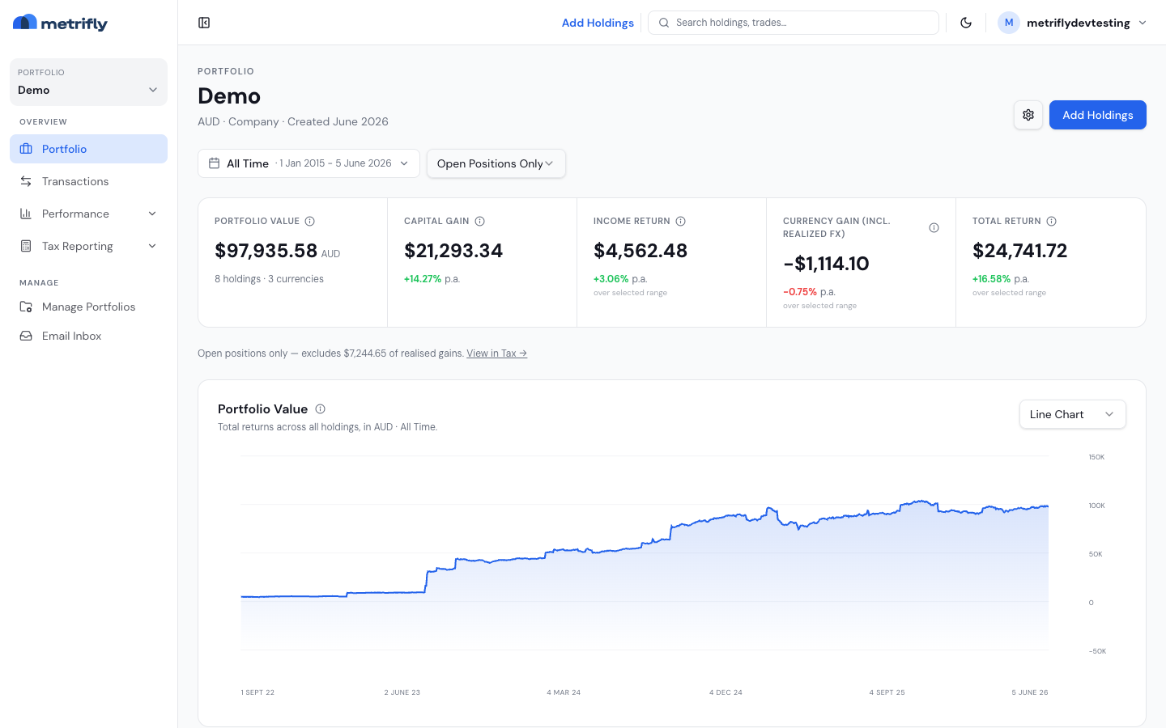Open the metriflydevtesting account menu chevron
This screenshot has height=728, width=1166.
(1143, 23)
